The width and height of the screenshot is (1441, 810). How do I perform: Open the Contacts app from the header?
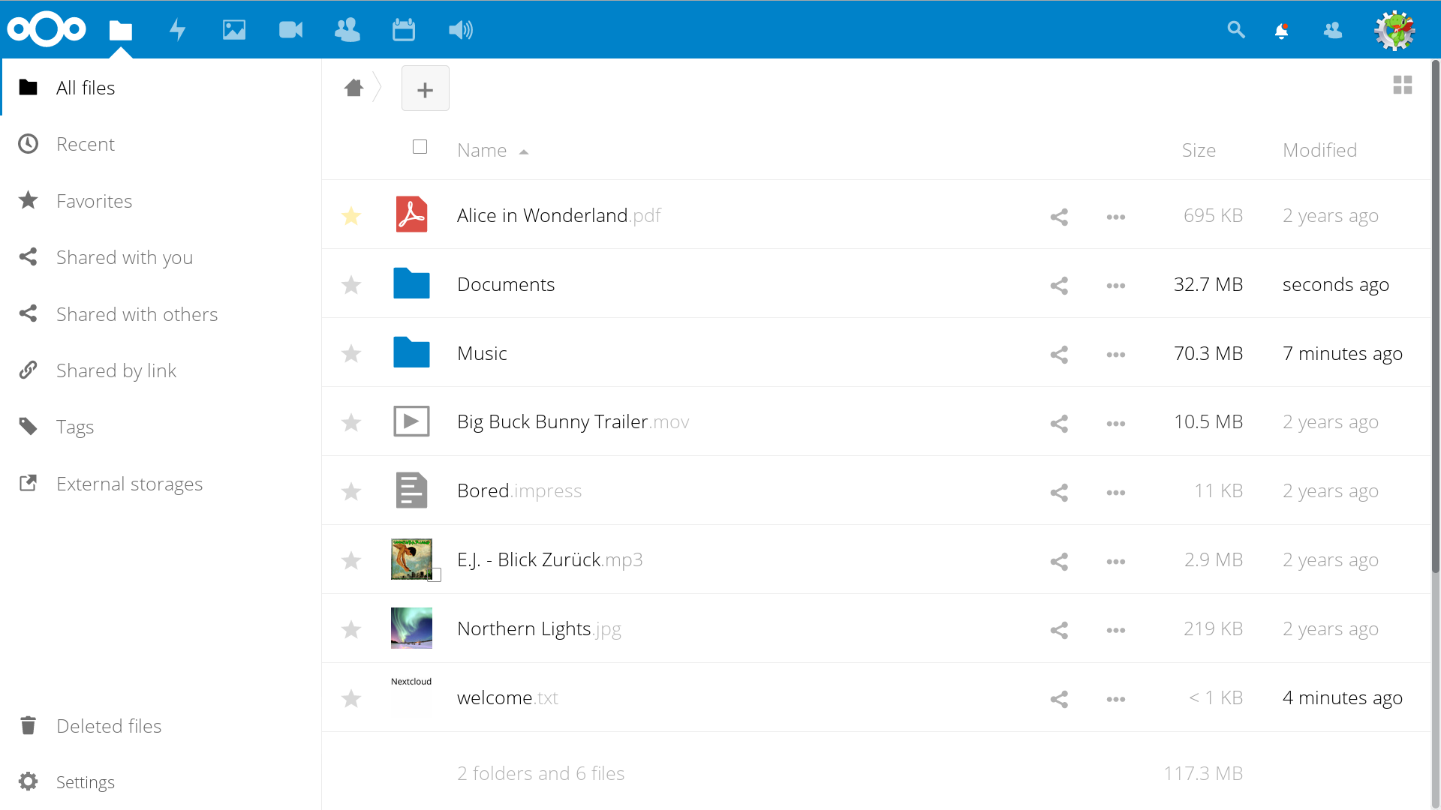[x=347, y=30]
